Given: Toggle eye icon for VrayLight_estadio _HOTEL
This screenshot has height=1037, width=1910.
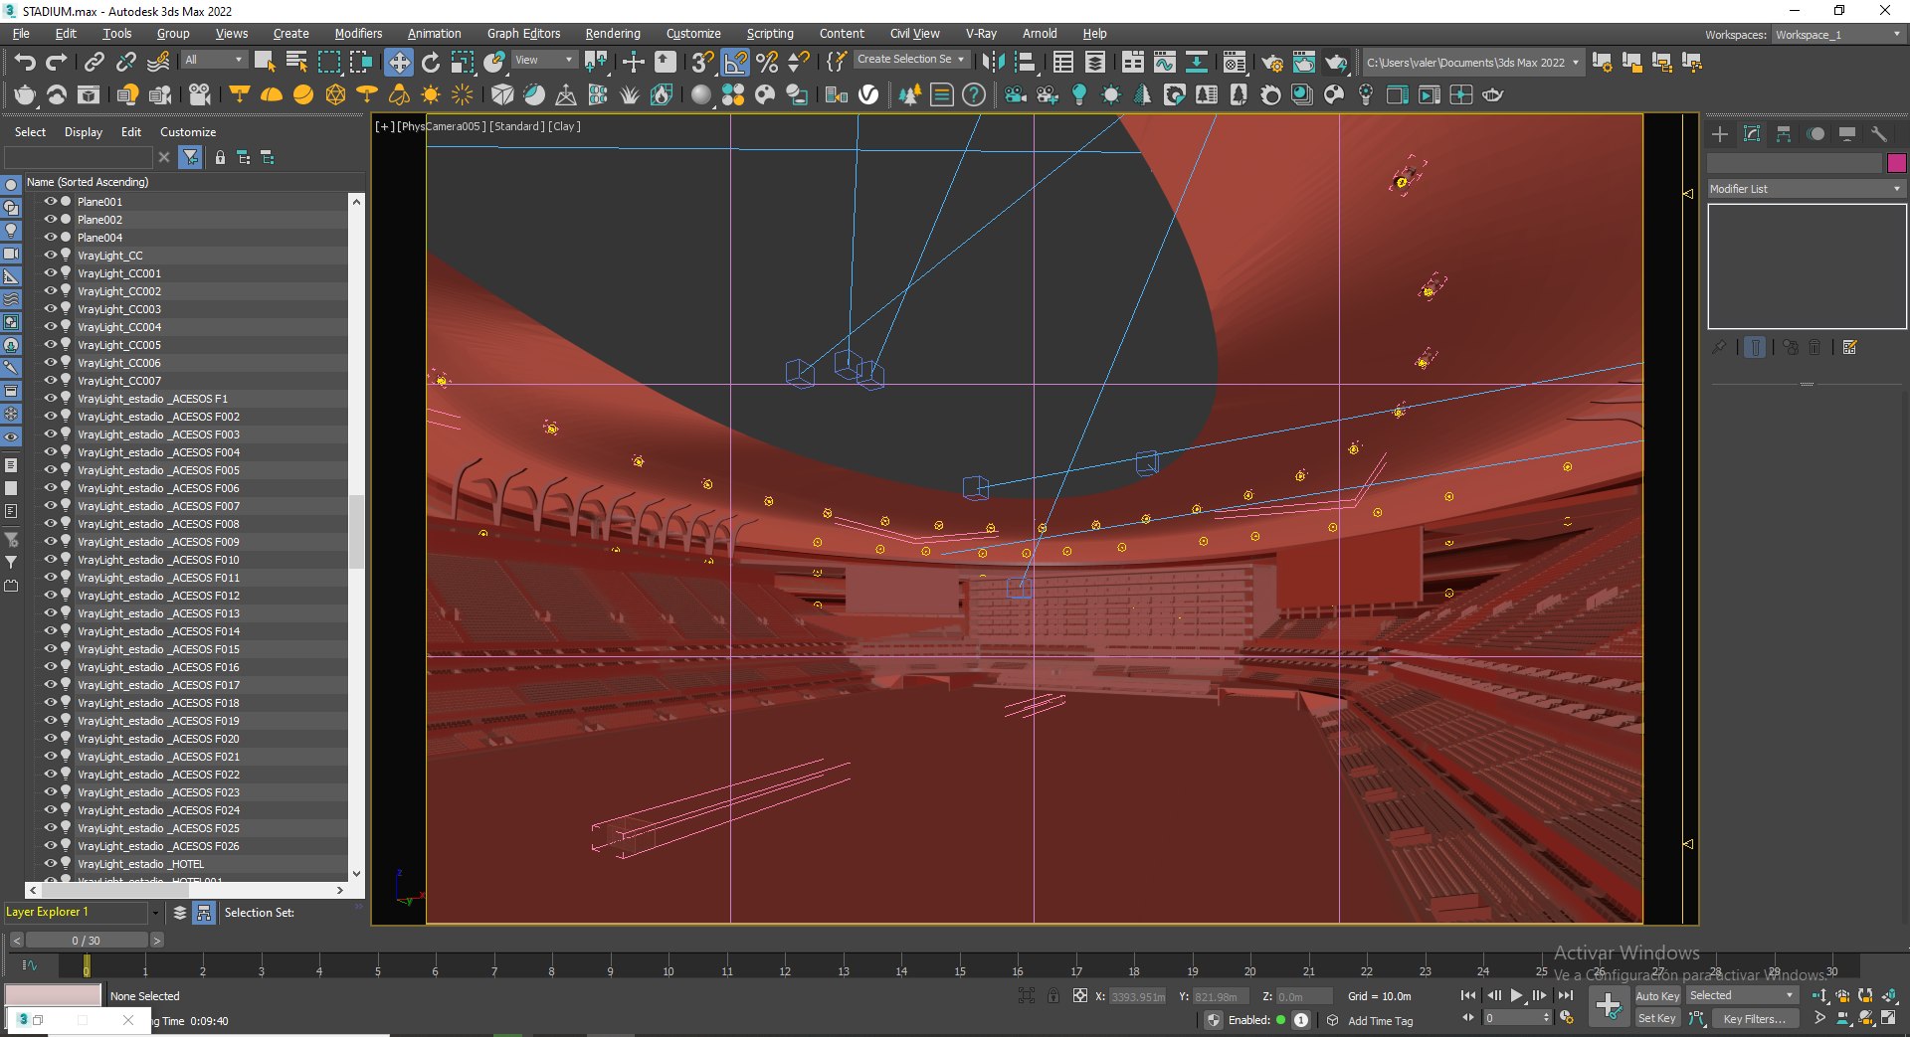Looking at the screenshot, I should pos(50,863).
